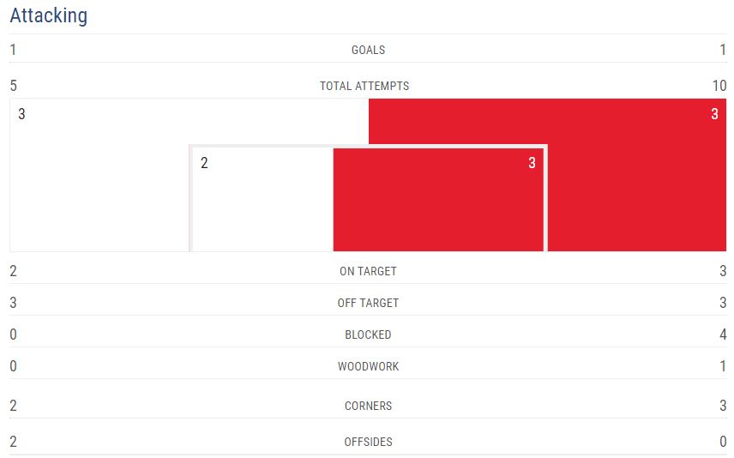
Task: Click the right team's woodwork value 1
Action: (x=723, y=366)
